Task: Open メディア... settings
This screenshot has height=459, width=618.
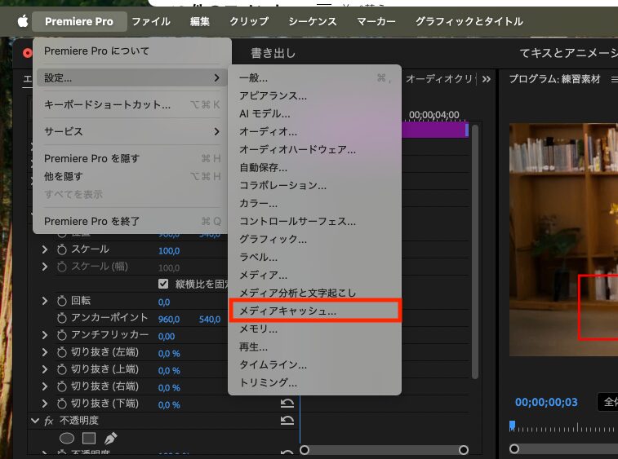Action: 314,276
